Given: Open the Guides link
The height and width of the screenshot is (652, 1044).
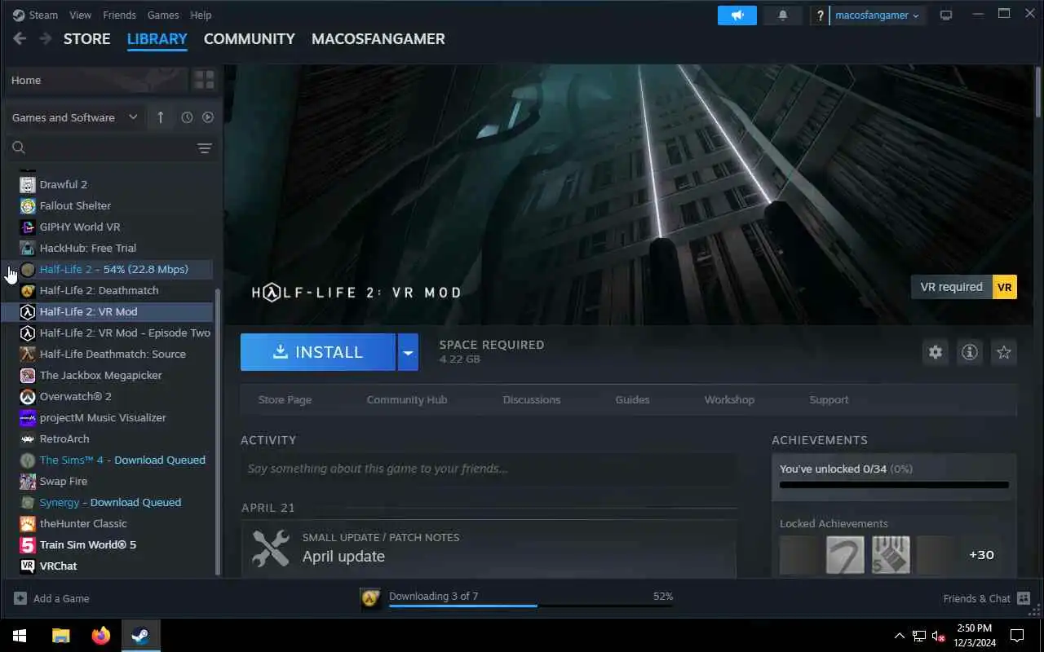Looking at the screenshot, I should click(632, 399).
